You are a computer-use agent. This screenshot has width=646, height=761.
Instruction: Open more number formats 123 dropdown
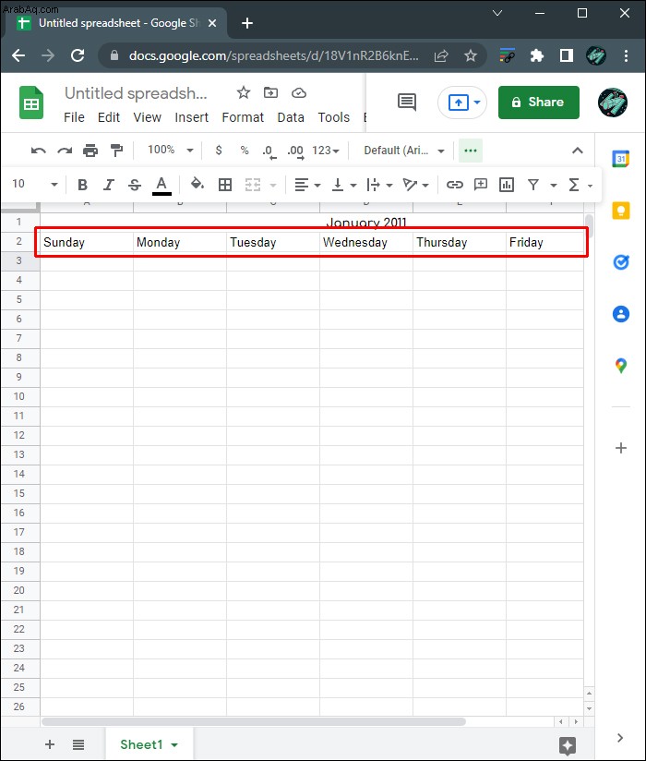tap(326, 151)
